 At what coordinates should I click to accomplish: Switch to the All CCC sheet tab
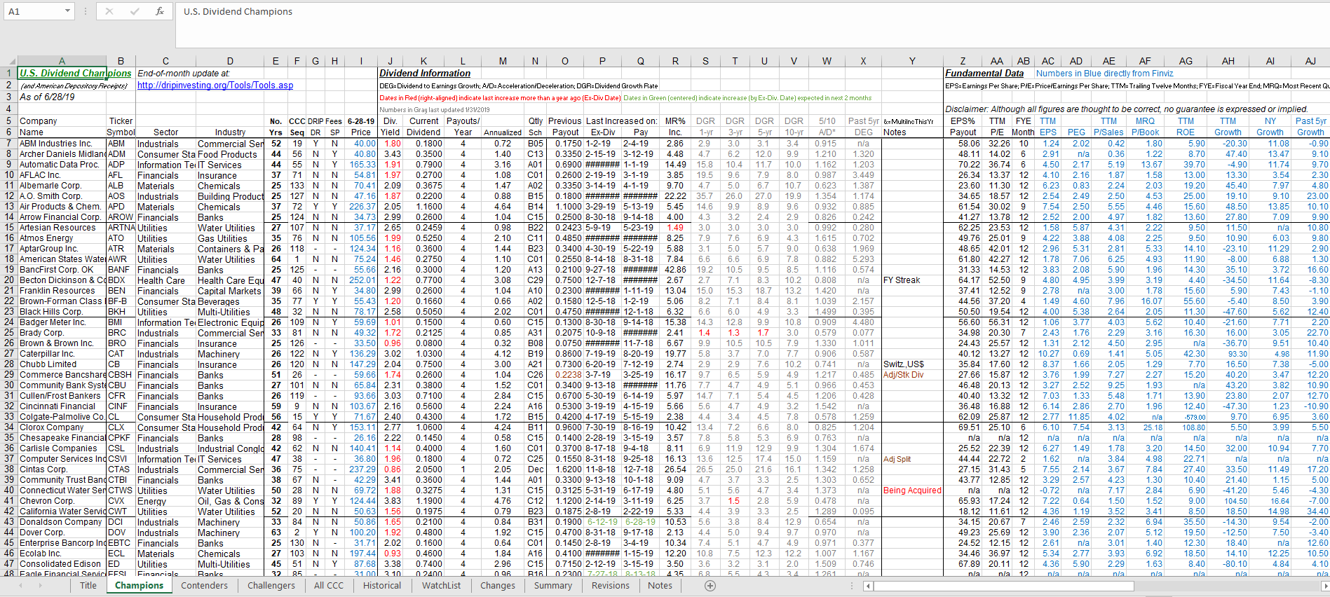329,586
